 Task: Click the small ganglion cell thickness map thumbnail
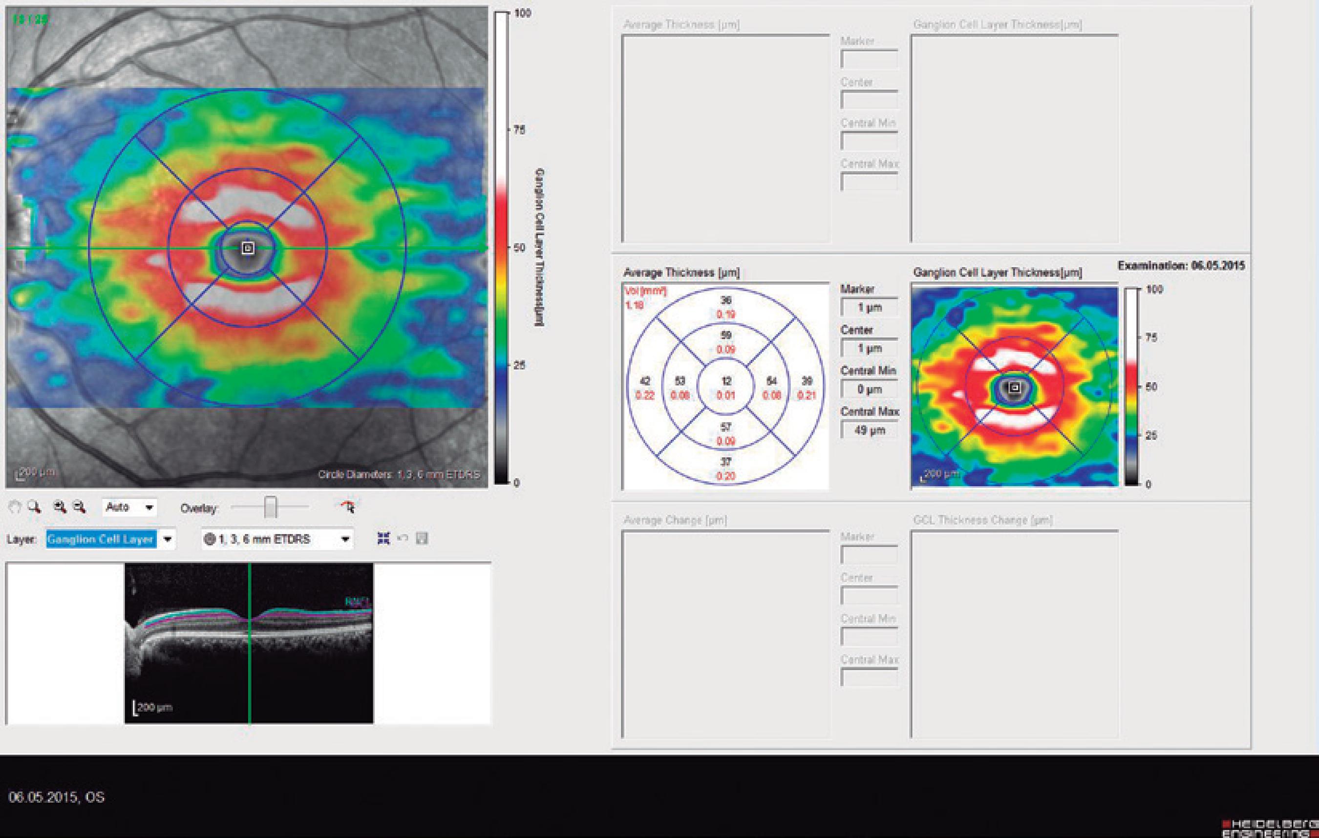click(x=1015, y=387)
